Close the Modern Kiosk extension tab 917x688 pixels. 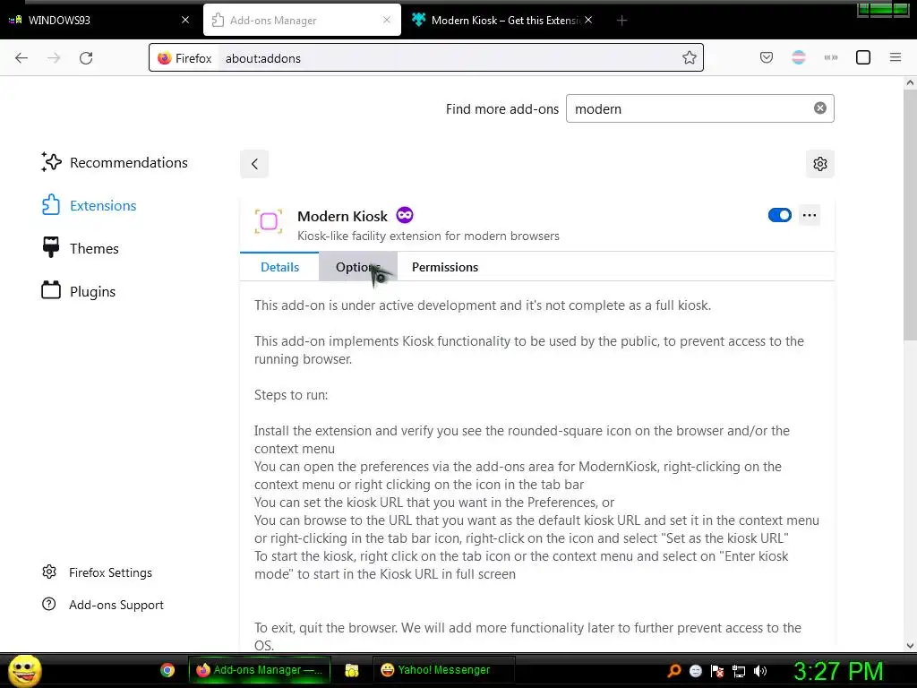[588, 20]
